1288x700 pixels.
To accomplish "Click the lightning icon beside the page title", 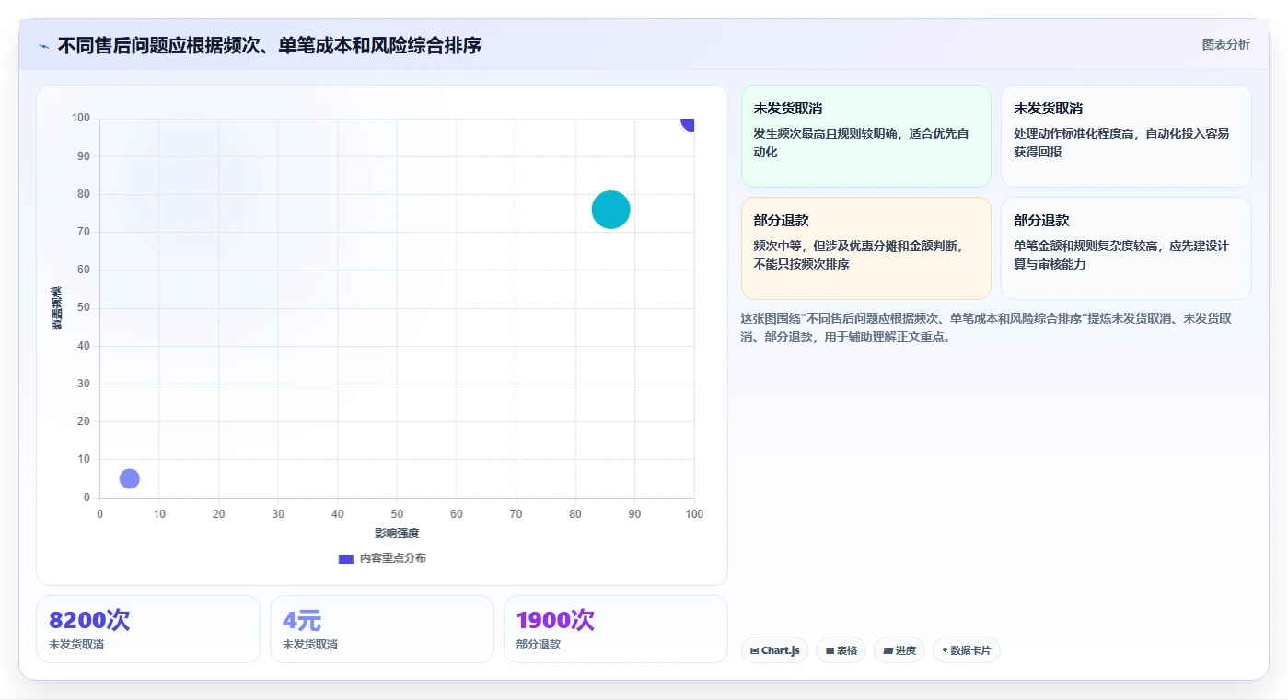I will point(43,46).
